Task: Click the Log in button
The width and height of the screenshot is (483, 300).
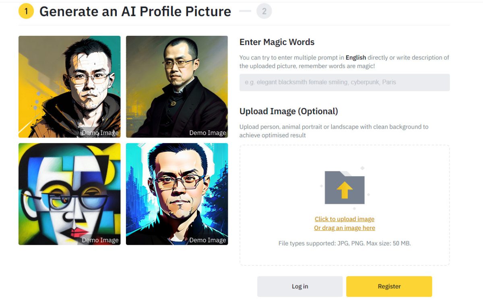Action: tap(300, 286)
